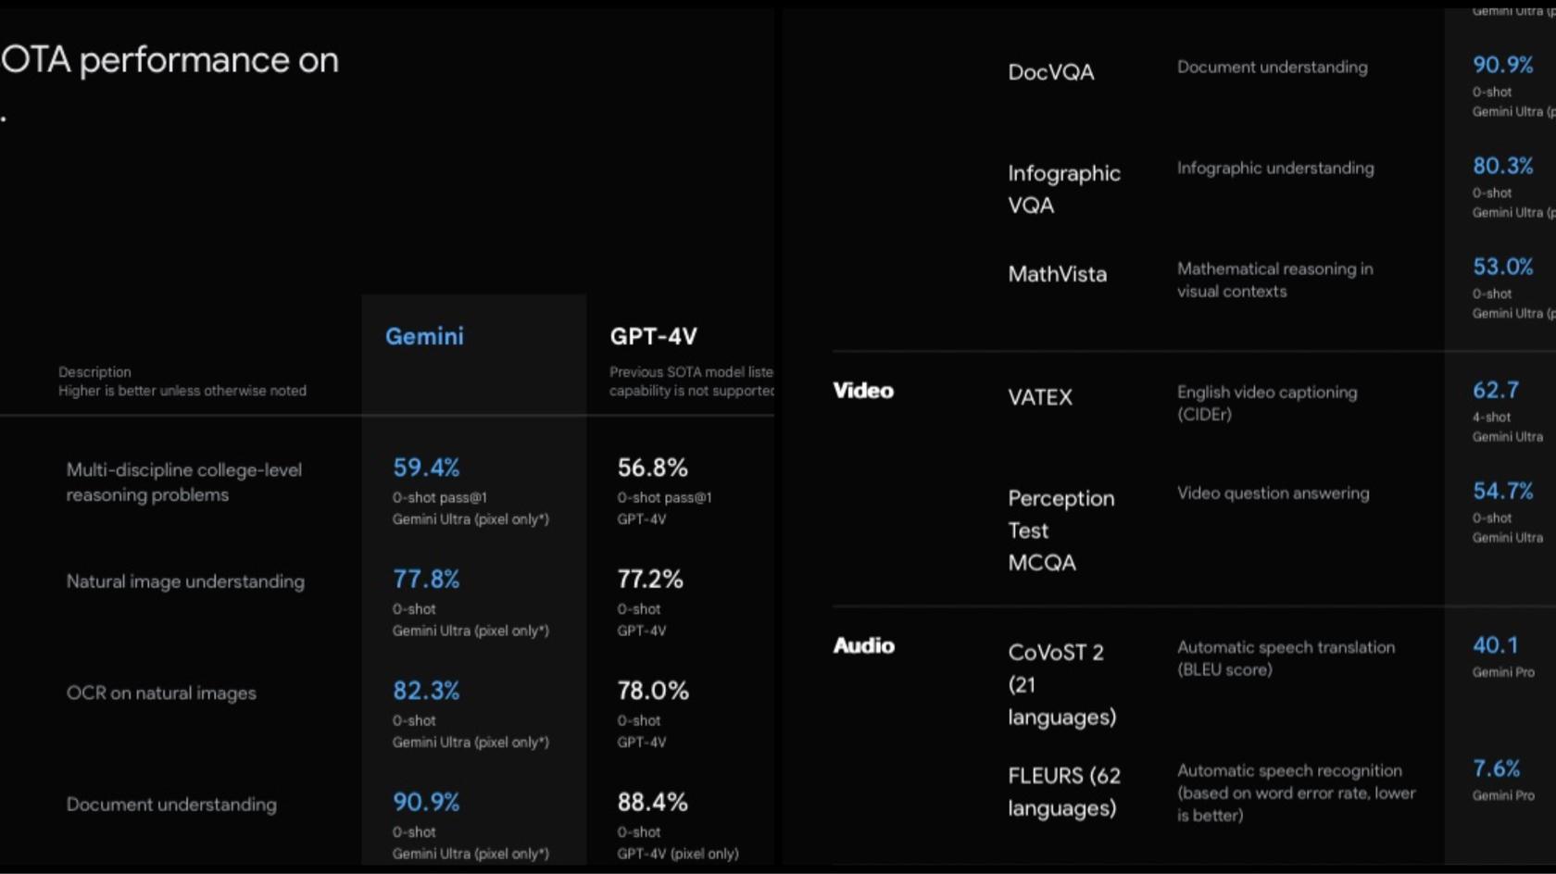The width and height of the screenshot is (1556, 874).
Task: Click the right table's 90.9% DocVQA score
Action: pyautogui.click(x=1503, y=65)
